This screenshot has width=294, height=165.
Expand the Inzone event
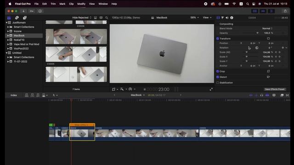(8, 31)
